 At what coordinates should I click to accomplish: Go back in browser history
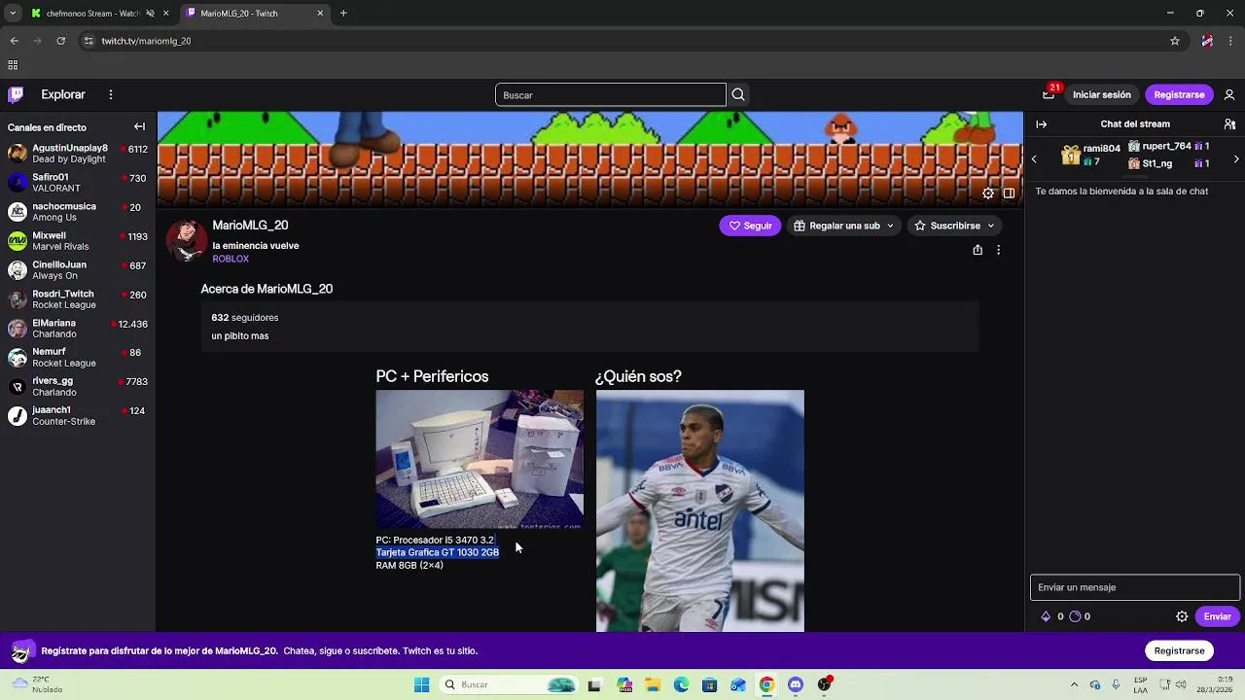coord(14,41)
